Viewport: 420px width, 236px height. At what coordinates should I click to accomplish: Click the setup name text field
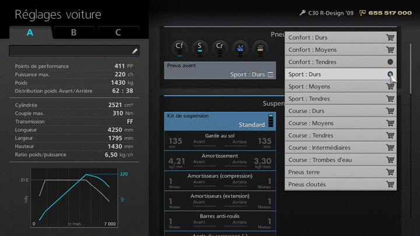pos(69,51)
